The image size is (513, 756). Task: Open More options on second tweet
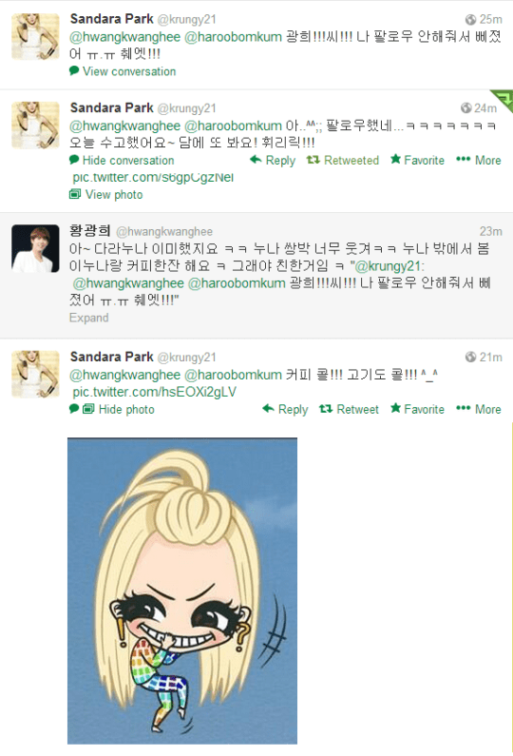click(x=479, y=160)
